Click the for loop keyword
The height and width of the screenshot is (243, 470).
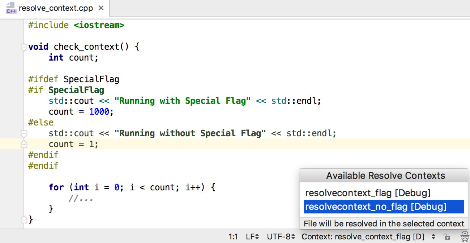56,187
